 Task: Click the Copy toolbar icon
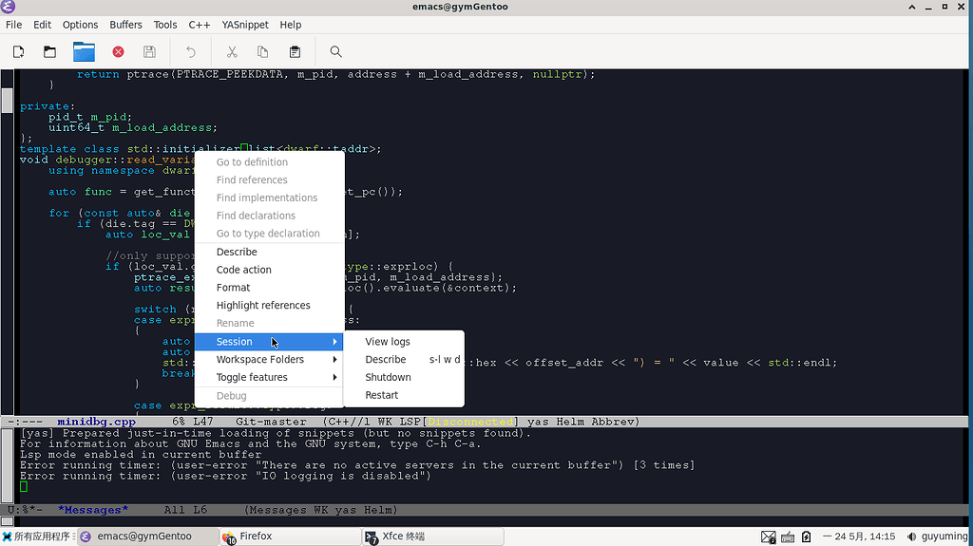point(262,52)
